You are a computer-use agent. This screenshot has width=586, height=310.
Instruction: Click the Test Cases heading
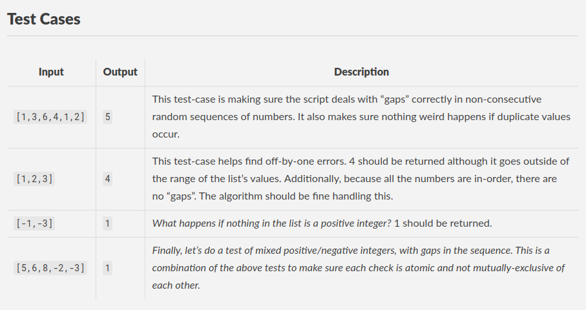44,19
